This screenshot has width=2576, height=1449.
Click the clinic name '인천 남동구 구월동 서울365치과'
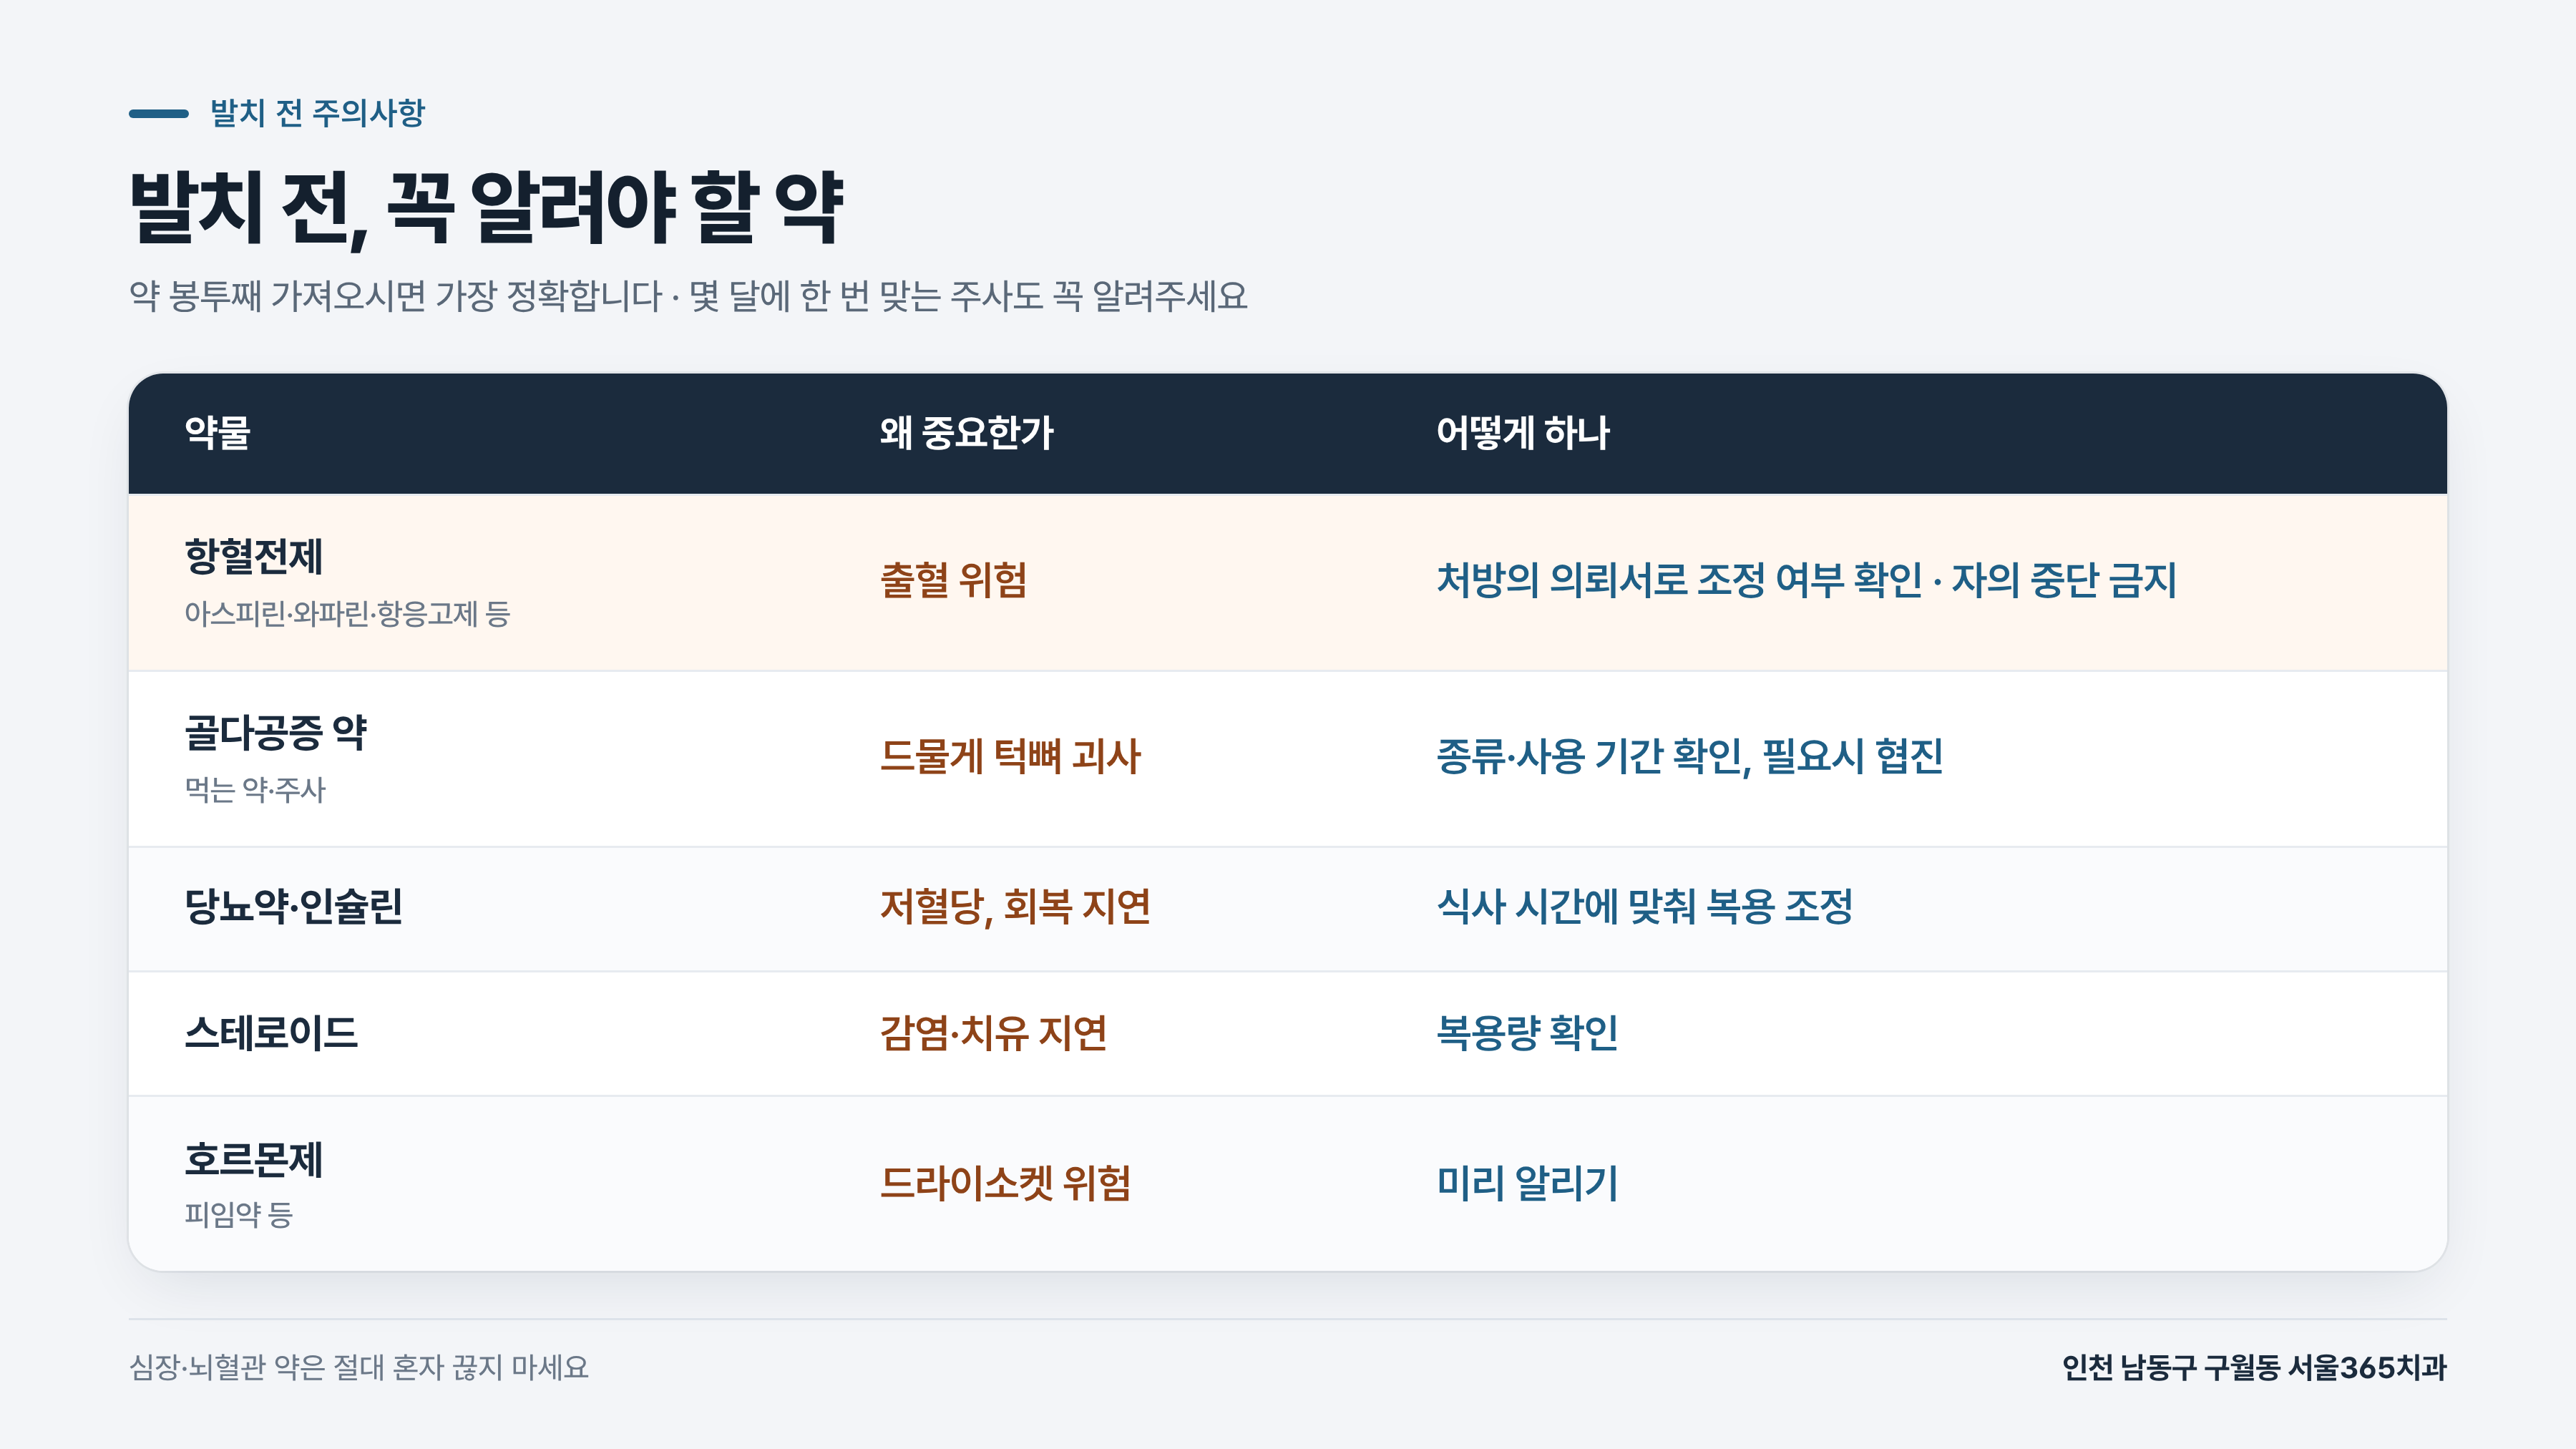(2254, 1367)
